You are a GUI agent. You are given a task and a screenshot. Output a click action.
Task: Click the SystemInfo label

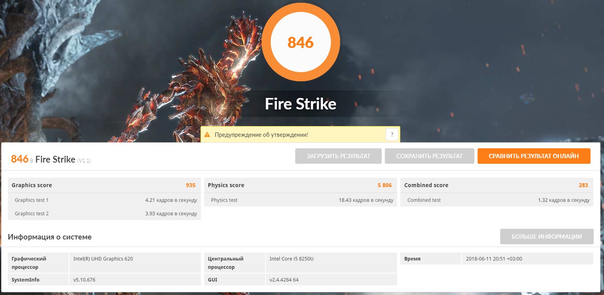point(25,280)
